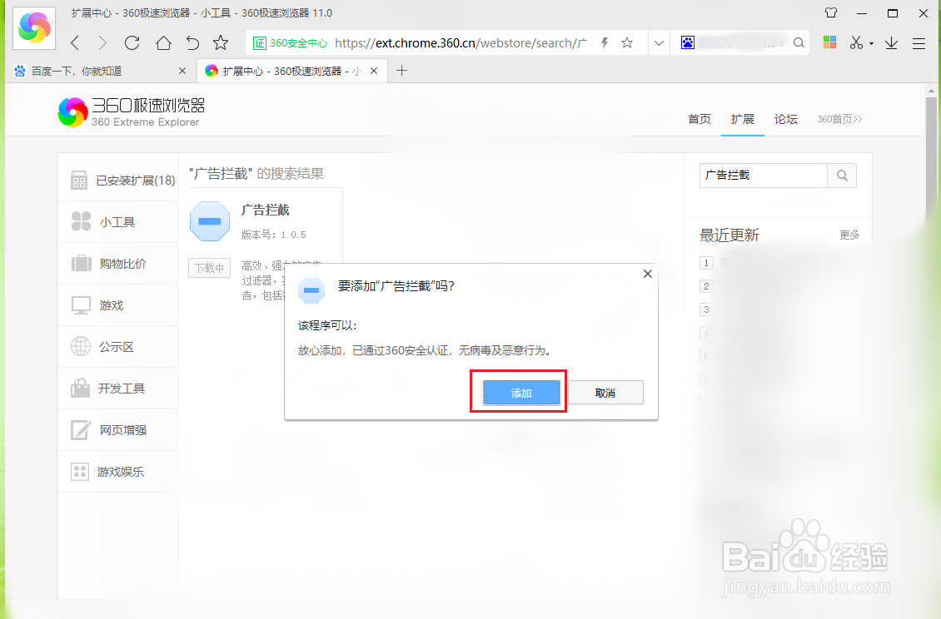
Task: Click the 下载中 button
Action: pos(210,268)
